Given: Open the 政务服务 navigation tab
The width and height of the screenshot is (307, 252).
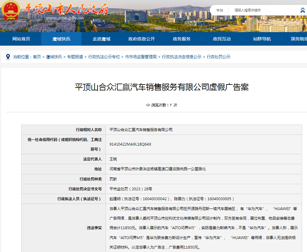Looking at the screenshot, I should click(182, 39).
